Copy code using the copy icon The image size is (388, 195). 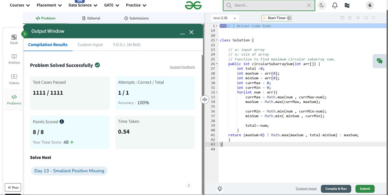point(342,18)
